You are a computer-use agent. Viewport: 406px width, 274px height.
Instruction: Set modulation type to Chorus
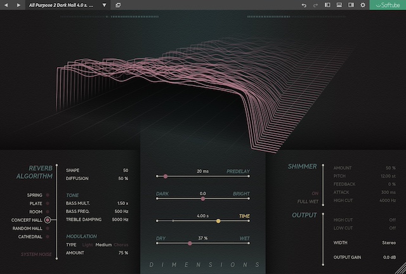click(121, 244)
